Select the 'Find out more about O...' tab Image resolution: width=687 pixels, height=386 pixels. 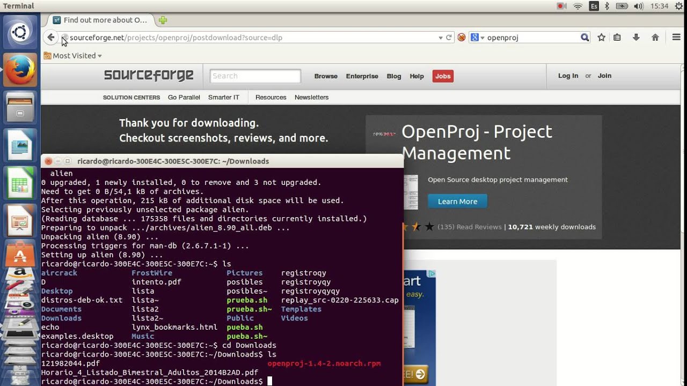click(x=101, y=20)
